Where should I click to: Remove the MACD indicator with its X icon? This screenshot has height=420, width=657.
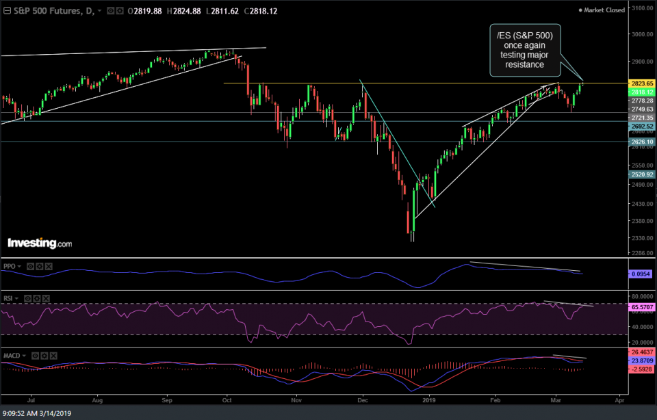(x=53, y=356)
